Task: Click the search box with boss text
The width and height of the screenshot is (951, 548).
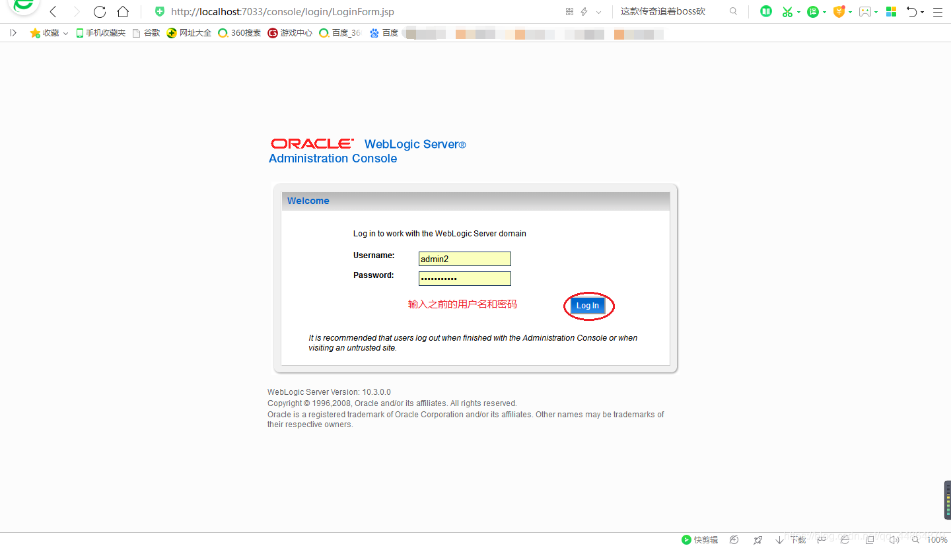Action: pyautogui.click(x=663, y=12)
